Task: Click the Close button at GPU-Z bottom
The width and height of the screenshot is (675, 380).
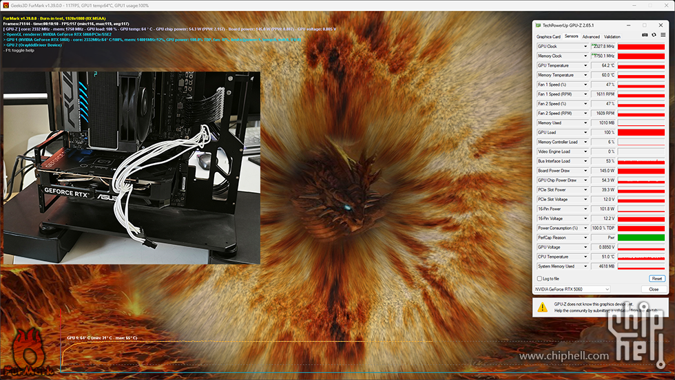Action: coord(654,289)
